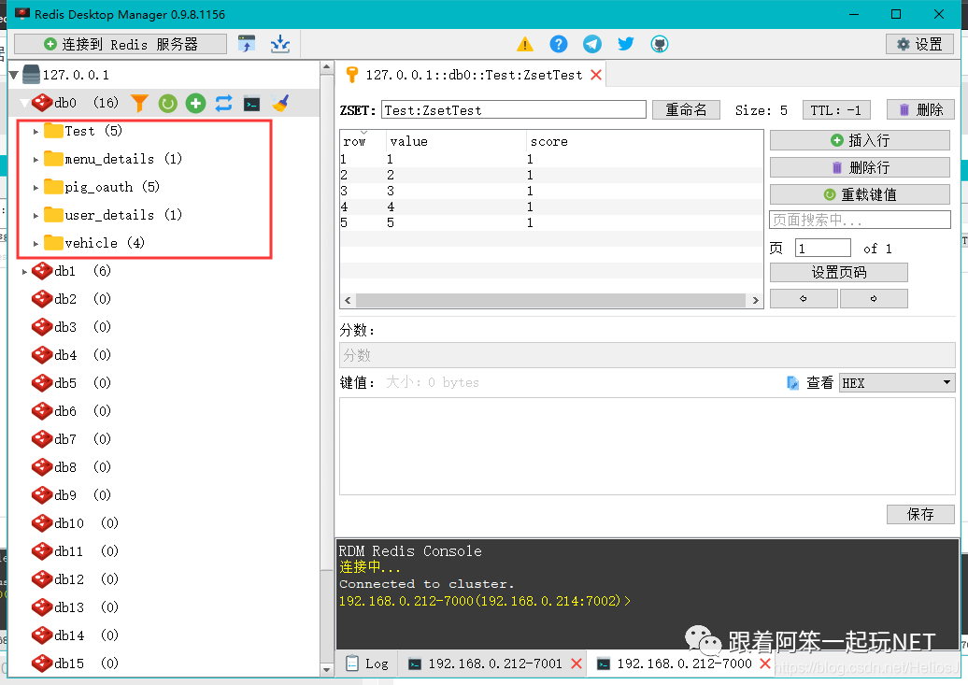Select table row with value 3

pyautogui.click(x=551, y=191)
